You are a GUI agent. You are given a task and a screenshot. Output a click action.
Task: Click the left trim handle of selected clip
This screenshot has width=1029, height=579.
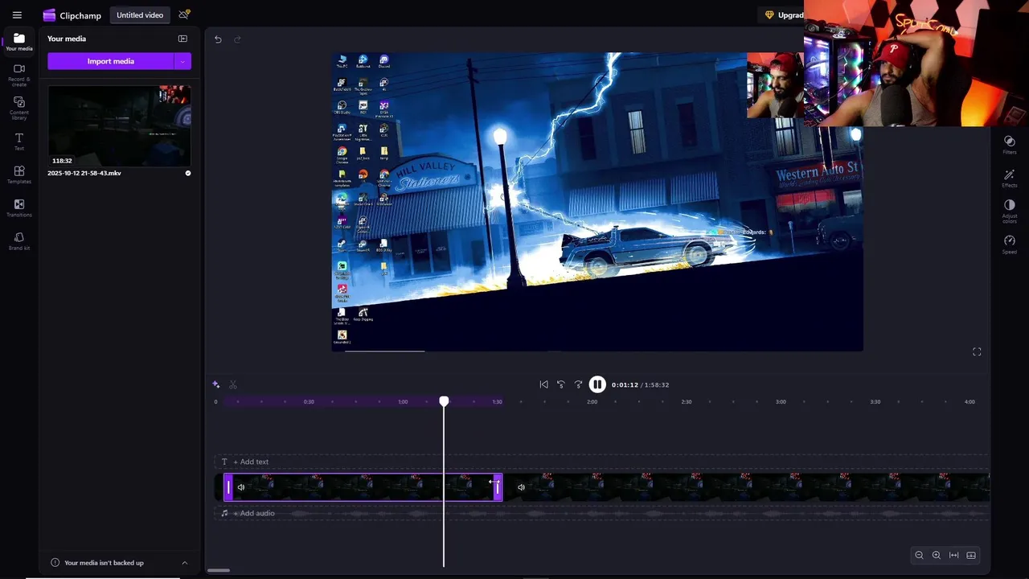[x=228, y=487]
